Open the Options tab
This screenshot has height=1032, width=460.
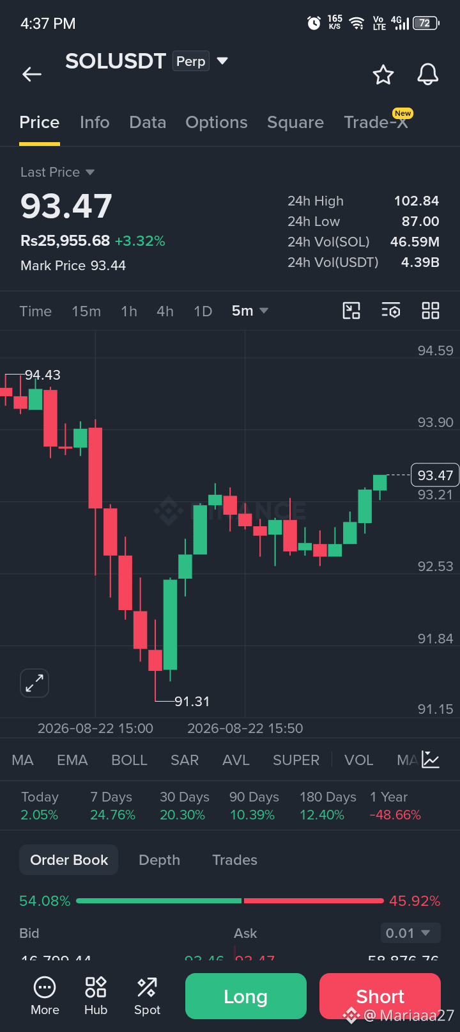pos(217,122)
